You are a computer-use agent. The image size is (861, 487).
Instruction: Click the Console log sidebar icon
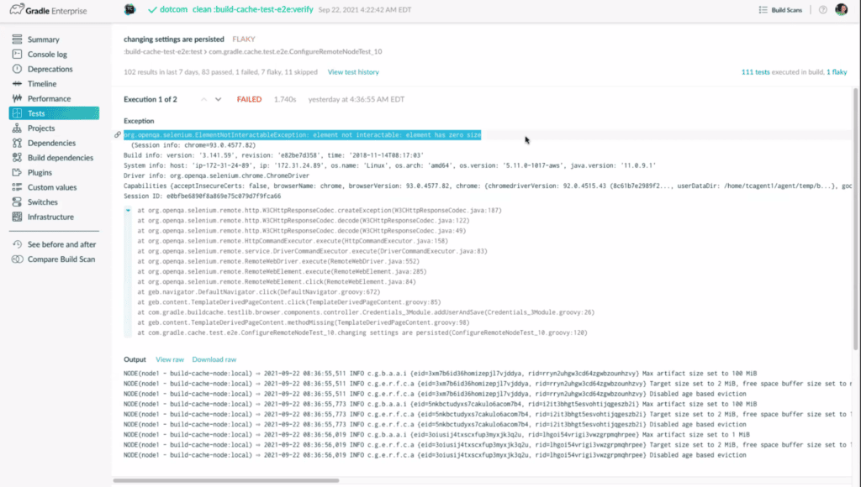(x=18, y=55)
